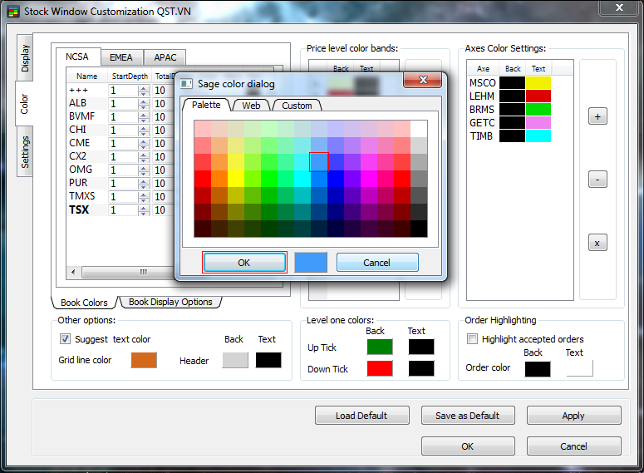Click Save as Default button
The width and height of the screenshot is (644, 473).
(x=468, y=416)
